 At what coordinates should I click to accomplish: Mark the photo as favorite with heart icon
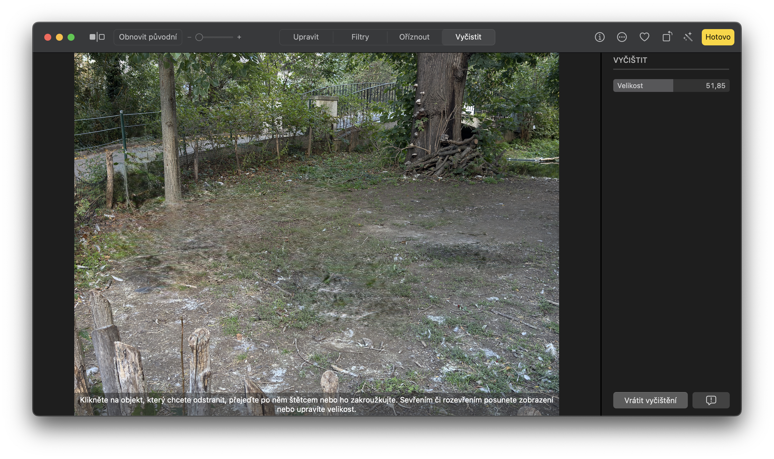[x=644, y=37]
